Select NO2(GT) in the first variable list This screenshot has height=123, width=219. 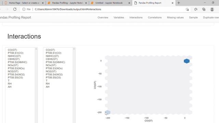pos(13,71)
